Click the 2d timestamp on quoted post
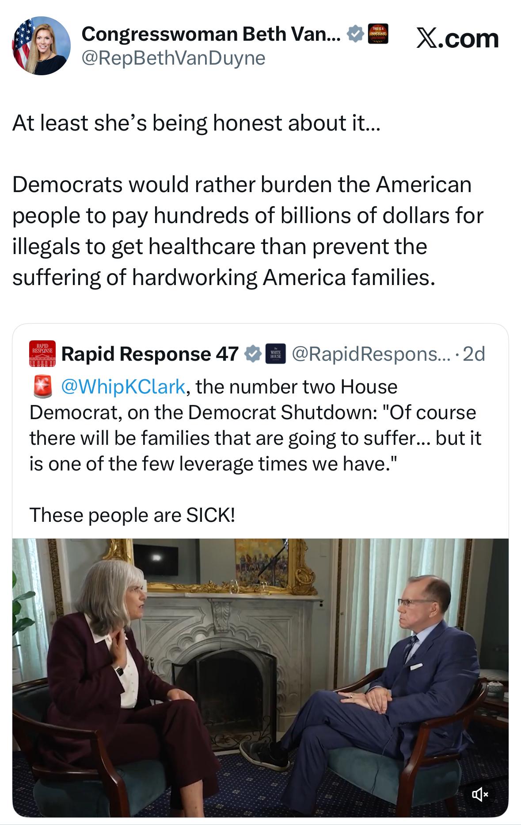Screen dimensions: 521x825 click(x=473, y=354)
